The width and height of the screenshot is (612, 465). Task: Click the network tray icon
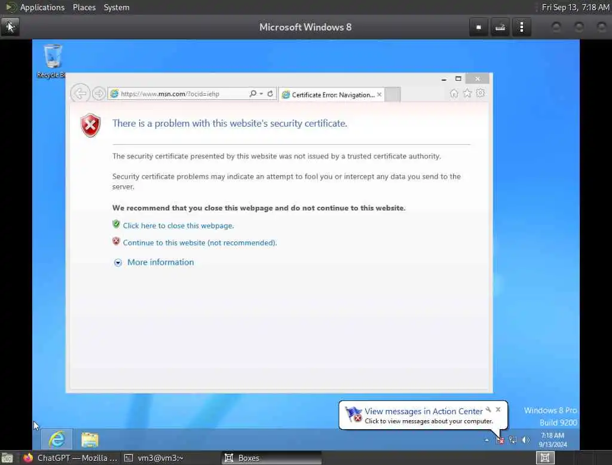[x=513, y=440]
